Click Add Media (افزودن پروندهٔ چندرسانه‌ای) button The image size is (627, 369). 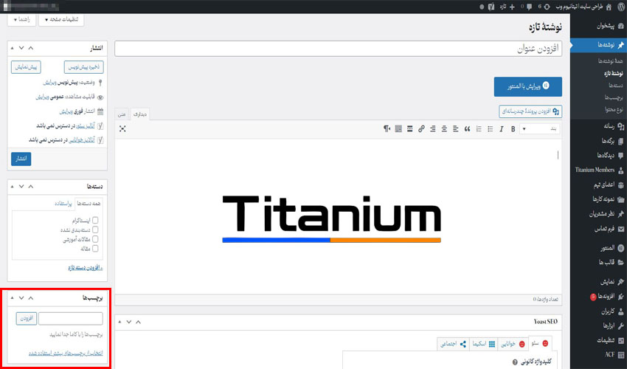[530, 111]
